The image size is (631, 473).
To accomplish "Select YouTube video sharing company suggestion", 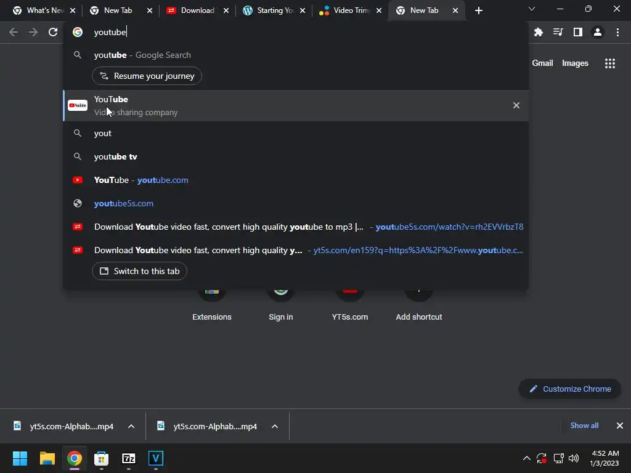I will 296,105.
